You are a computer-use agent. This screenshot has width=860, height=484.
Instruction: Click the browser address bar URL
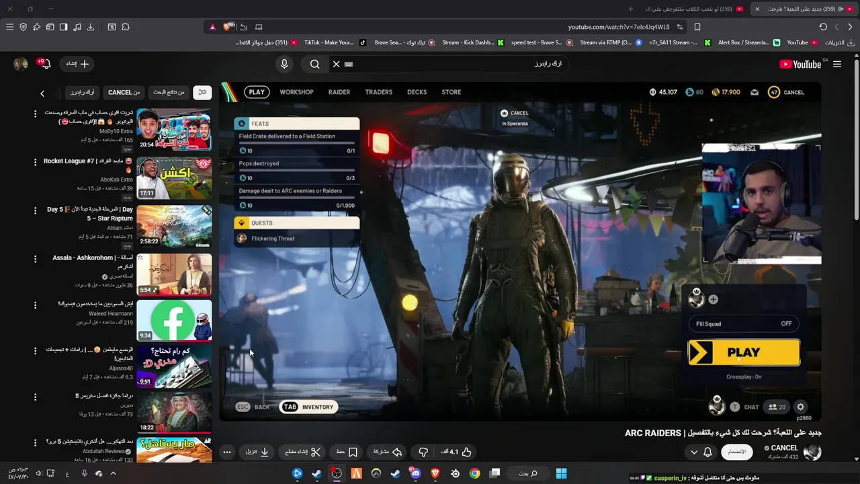coord(619,27)
